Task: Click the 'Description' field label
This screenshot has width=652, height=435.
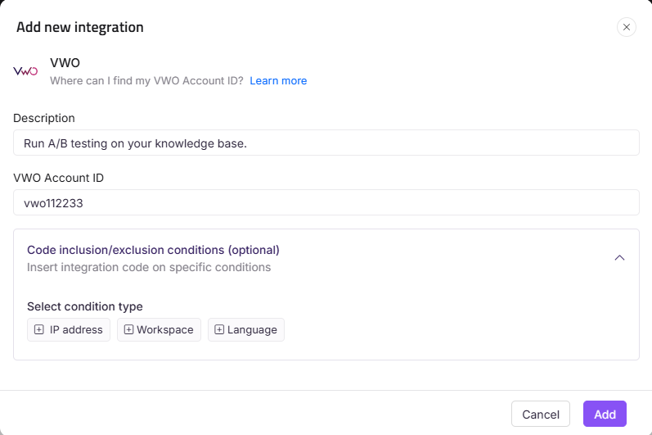Action: pos(44,118)
